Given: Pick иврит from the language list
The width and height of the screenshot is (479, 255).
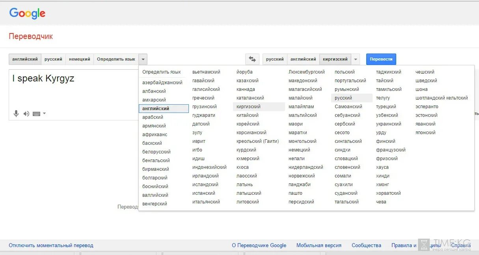Looking at the screenshot, I should point(199,141).
